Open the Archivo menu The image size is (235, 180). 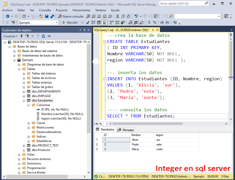tap(7, 10)
